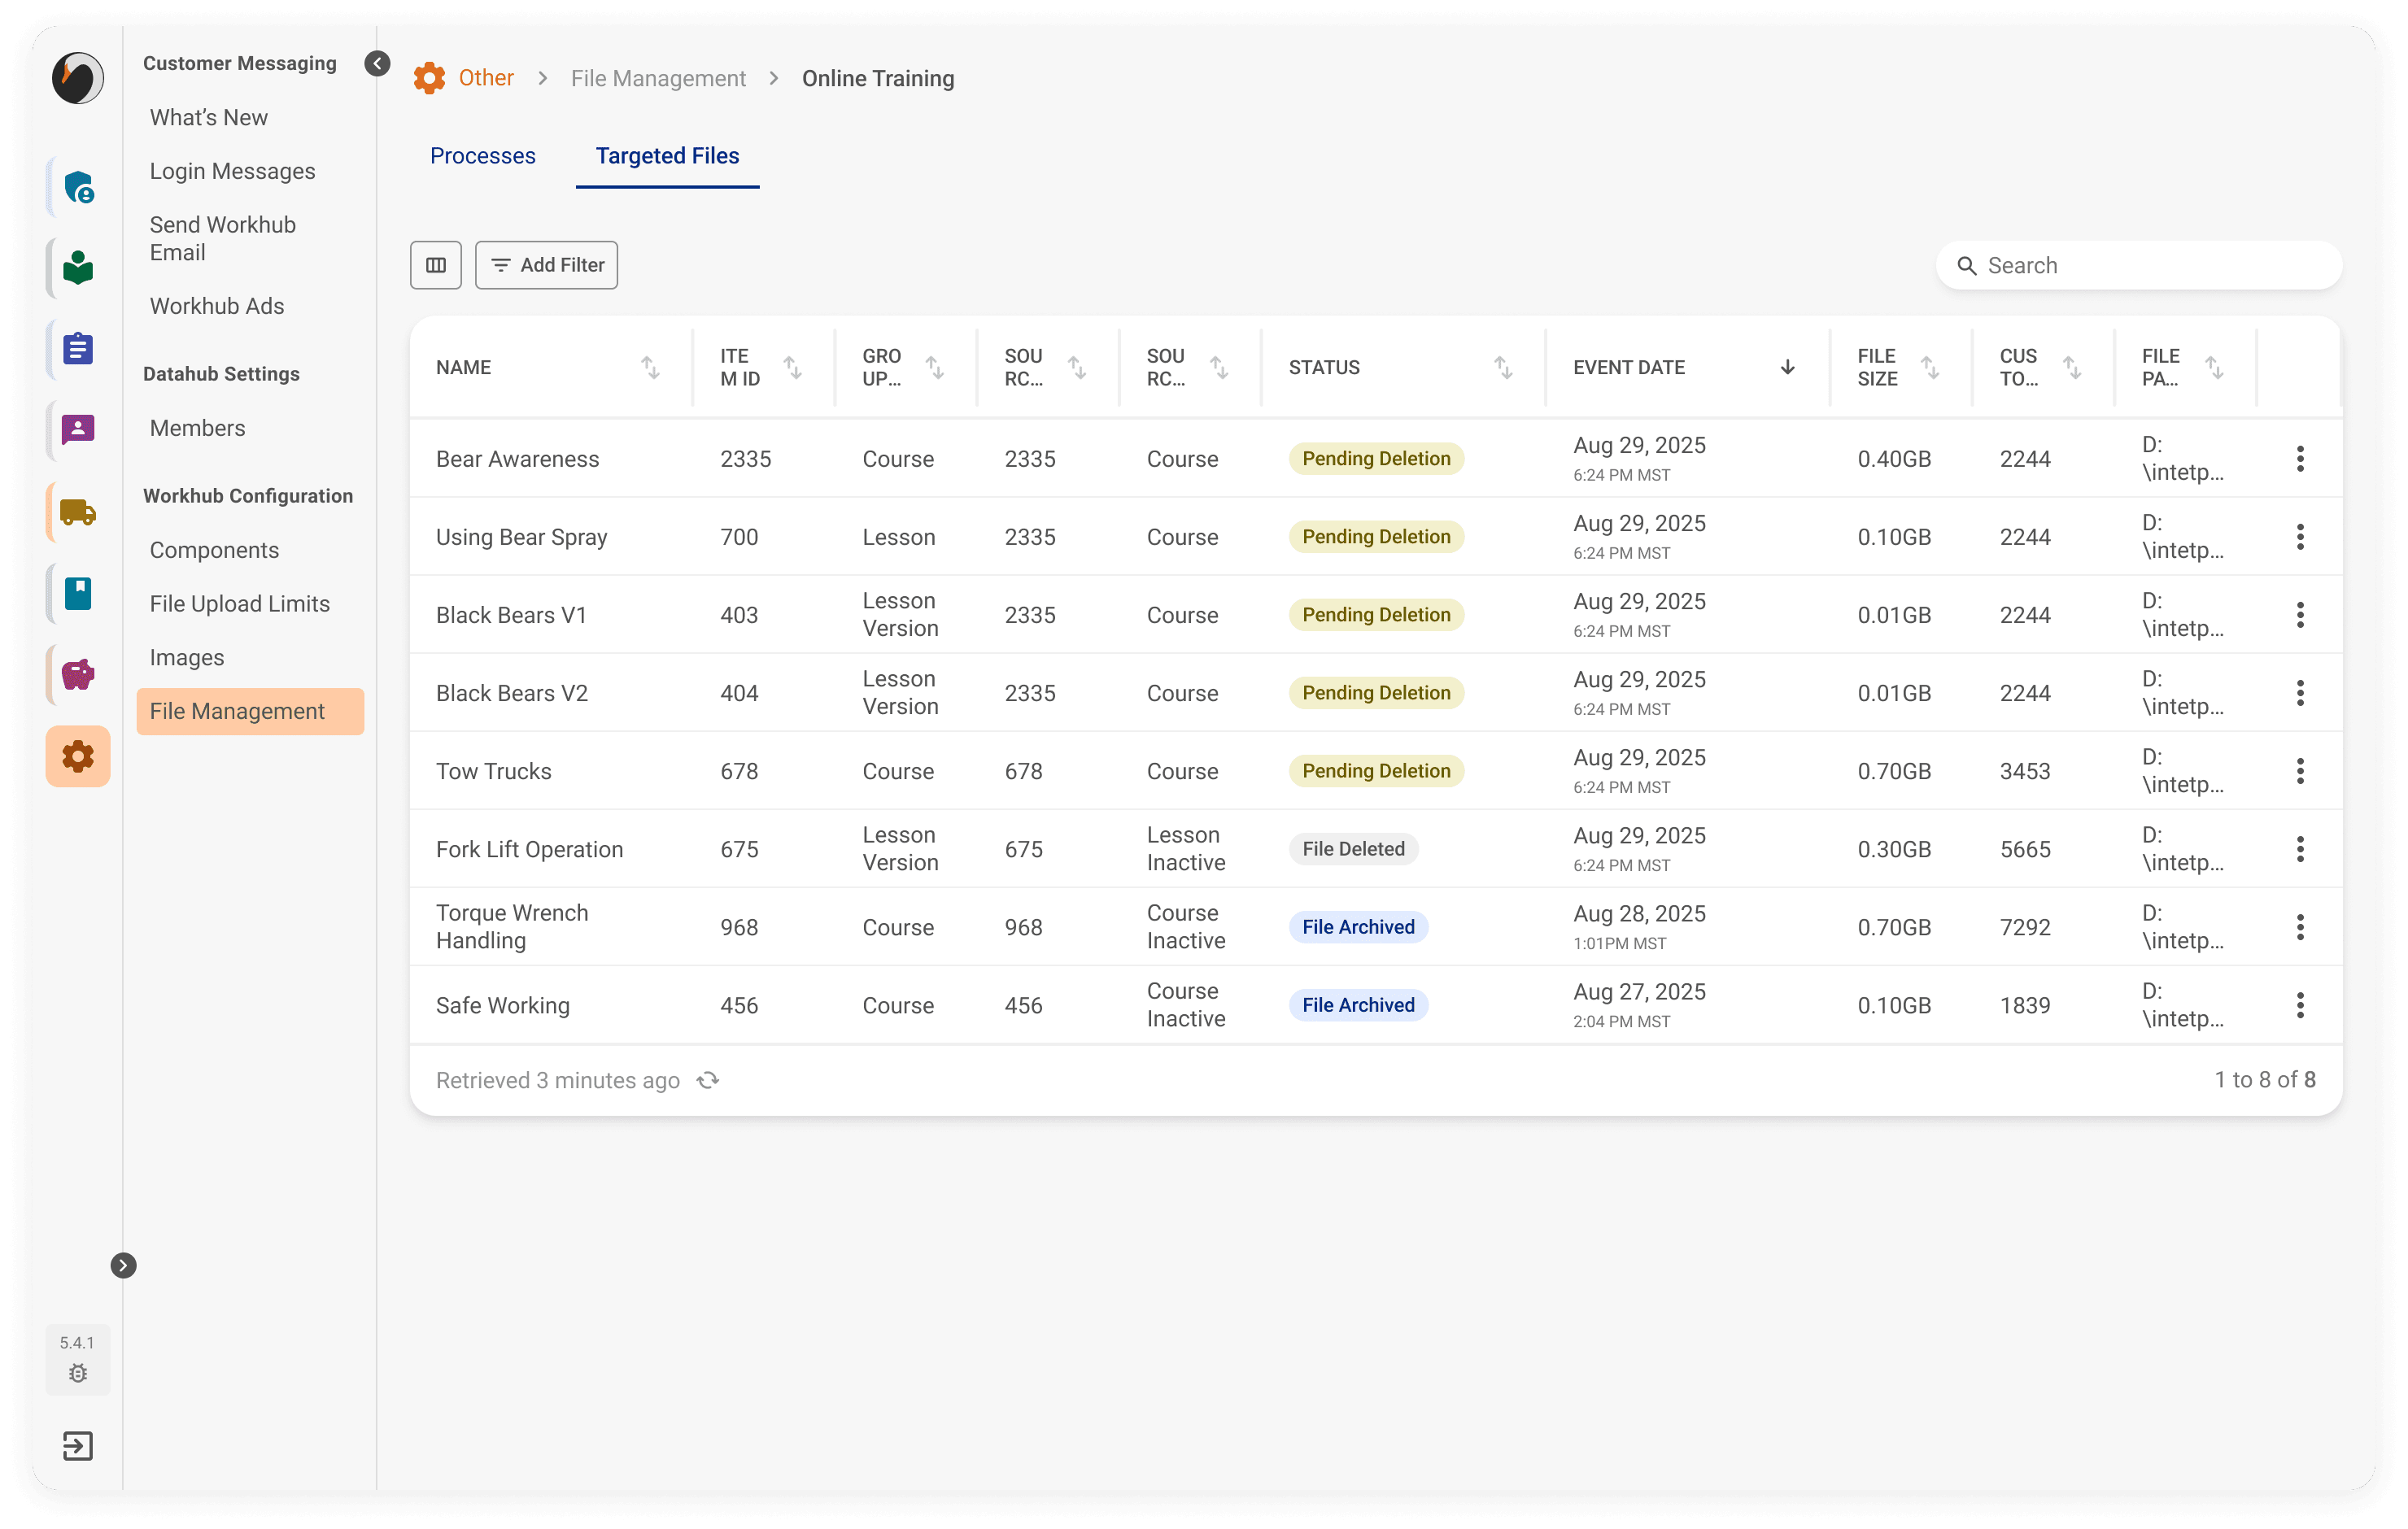Click the bug icon under version 5.4.1
The width and height of the screenshot is (2408, 1529).
pyautogui.click(x=78, y=1373)
